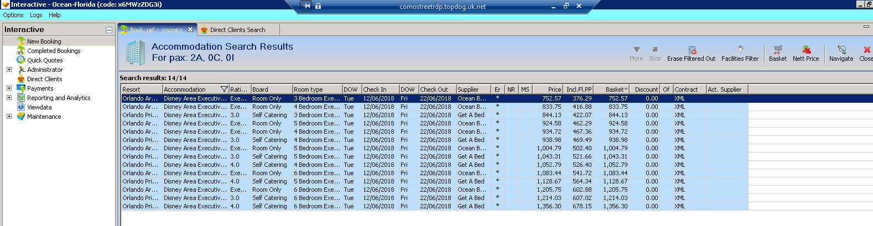Image resolution: width=873 pixels, height=226 pixels.
Task: Sort by the Board column header
Action: point(272,89)
